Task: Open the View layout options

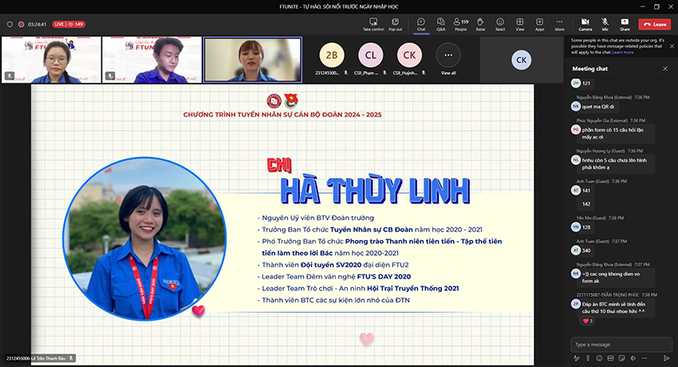Action: (x=520, y=25)
